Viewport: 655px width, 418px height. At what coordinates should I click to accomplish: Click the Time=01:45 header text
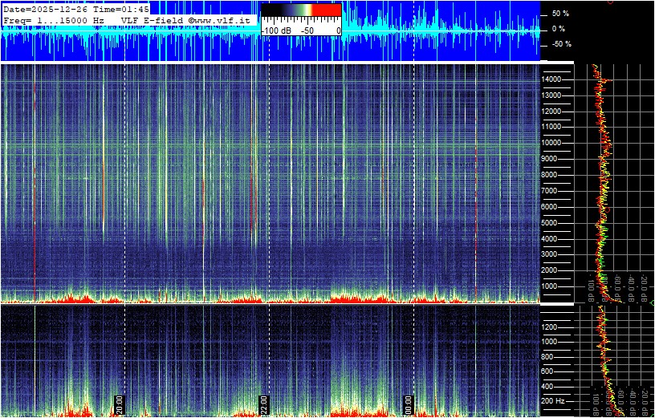click(x=121, y=10)
